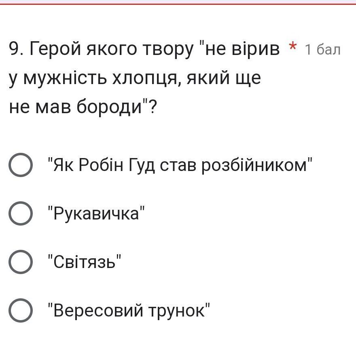Click the line "не мав бороди"?
The image size is (356, 344).
[83, 107]
